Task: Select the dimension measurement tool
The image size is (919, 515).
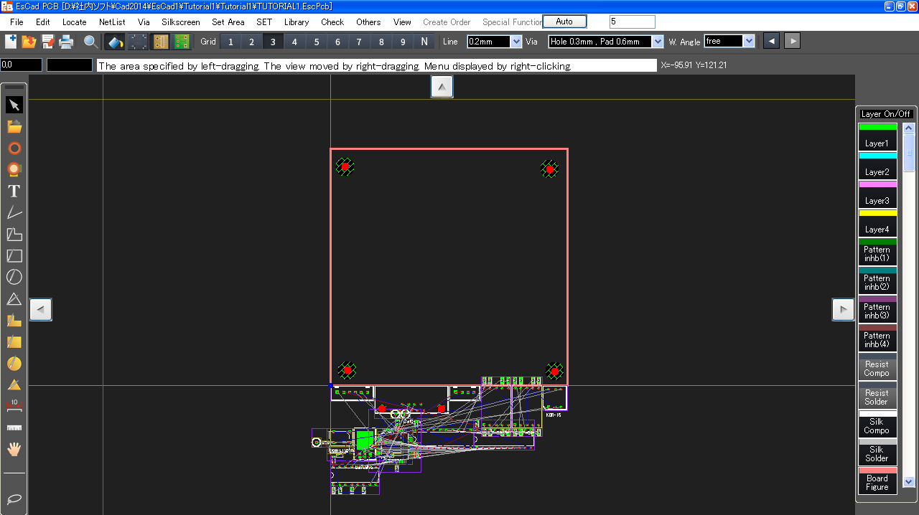Action: (14, 406)
